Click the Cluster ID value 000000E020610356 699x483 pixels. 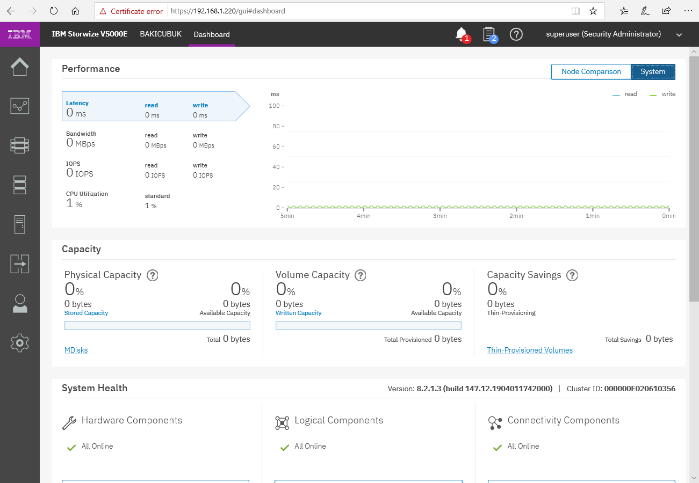(639, 389)
